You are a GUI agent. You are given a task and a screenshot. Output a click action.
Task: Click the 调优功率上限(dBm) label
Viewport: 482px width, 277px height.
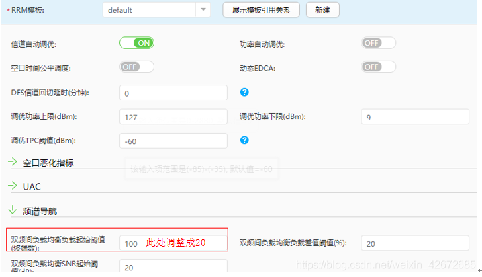pos(44,117)
